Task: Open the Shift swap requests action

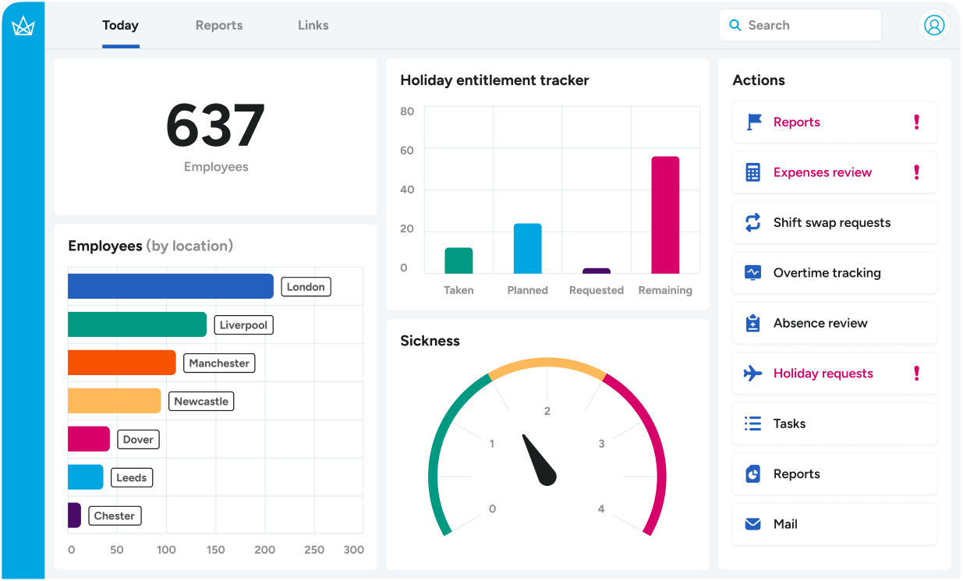Action: [x=834, y=223]
